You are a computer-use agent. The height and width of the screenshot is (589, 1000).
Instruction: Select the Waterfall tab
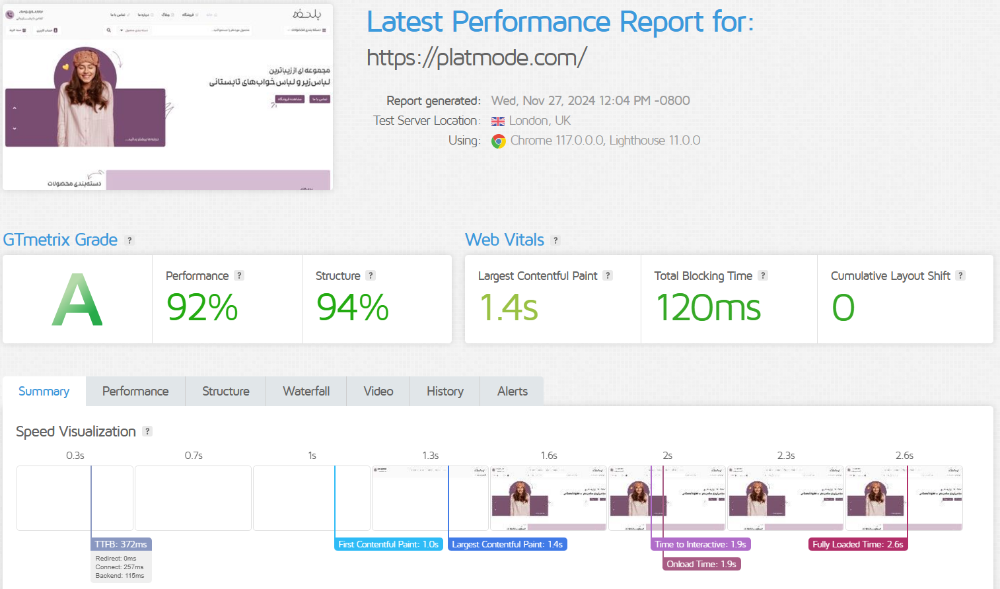pyautogui.click(x=306, y=392)
